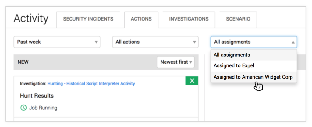Open the All actions filter dropdown

click(155, 42)
